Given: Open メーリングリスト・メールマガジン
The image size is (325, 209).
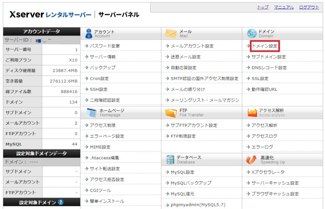Looking at the screenshot, I should click(205, 100).
